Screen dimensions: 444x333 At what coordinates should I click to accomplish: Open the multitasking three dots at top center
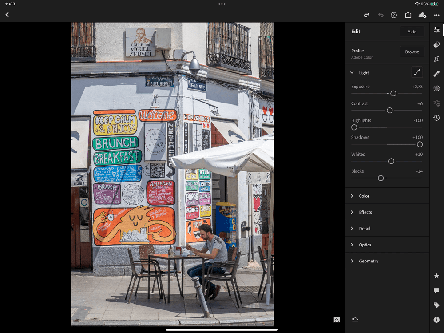[x=222, y=4]
